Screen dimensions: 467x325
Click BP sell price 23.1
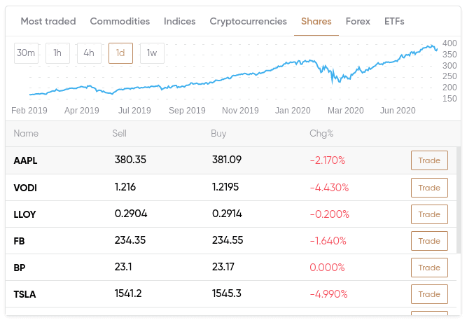point(123,267)
